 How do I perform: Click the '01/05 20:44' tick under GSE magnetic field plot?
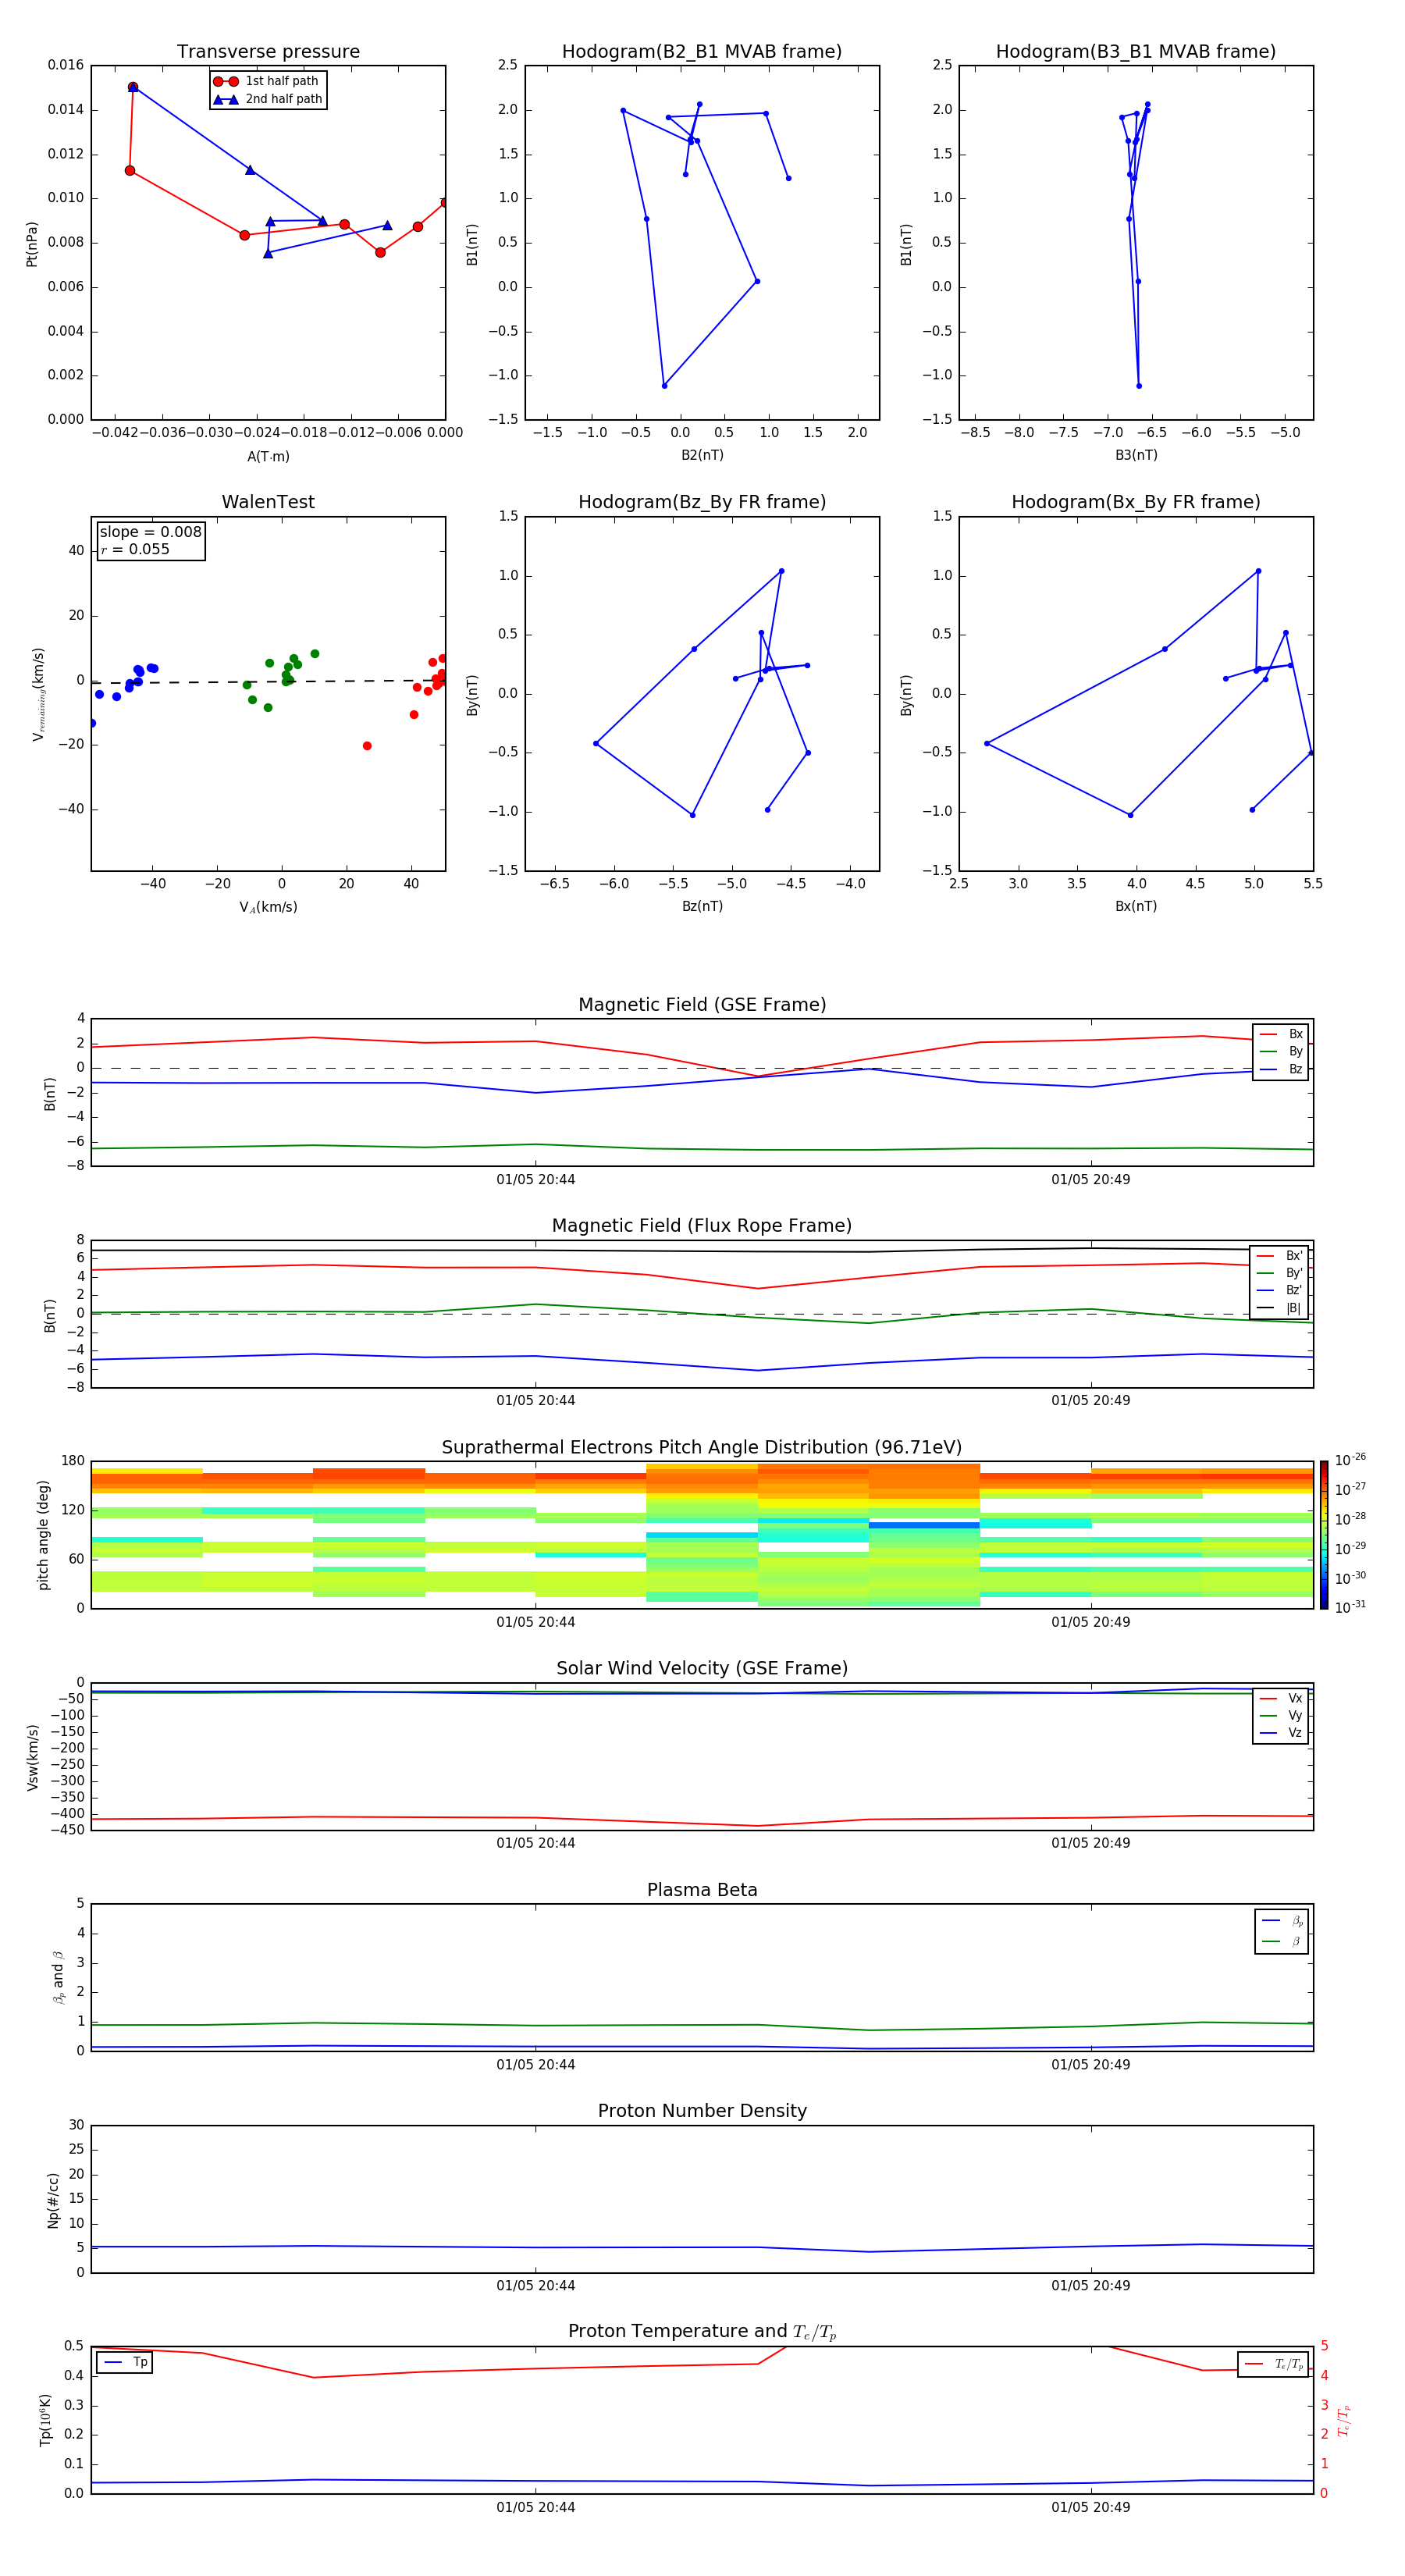coord(536,1180)
